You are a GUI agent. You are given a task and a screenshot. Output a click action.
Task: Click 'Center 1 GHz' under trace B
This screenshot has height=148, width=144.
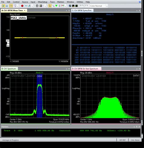pos(16,119)
